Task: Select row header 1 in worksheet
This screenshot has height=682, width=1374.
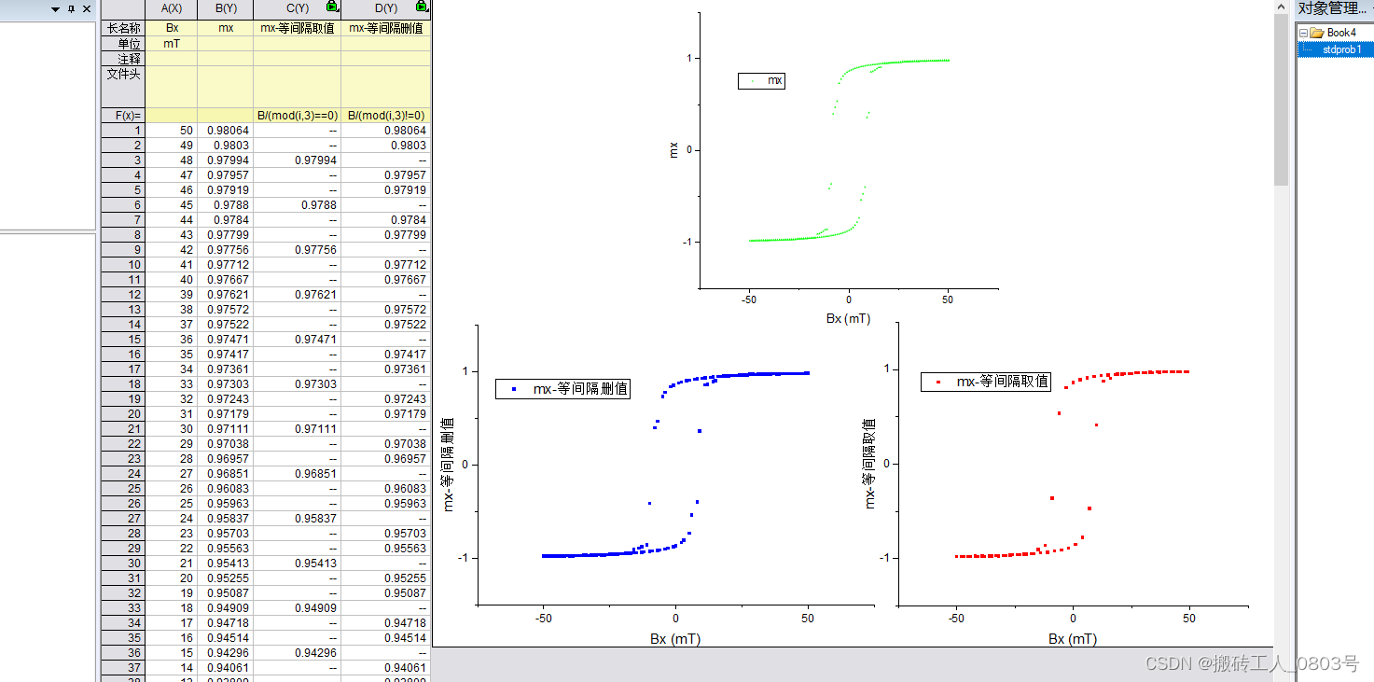Action: tap(123, 131)
